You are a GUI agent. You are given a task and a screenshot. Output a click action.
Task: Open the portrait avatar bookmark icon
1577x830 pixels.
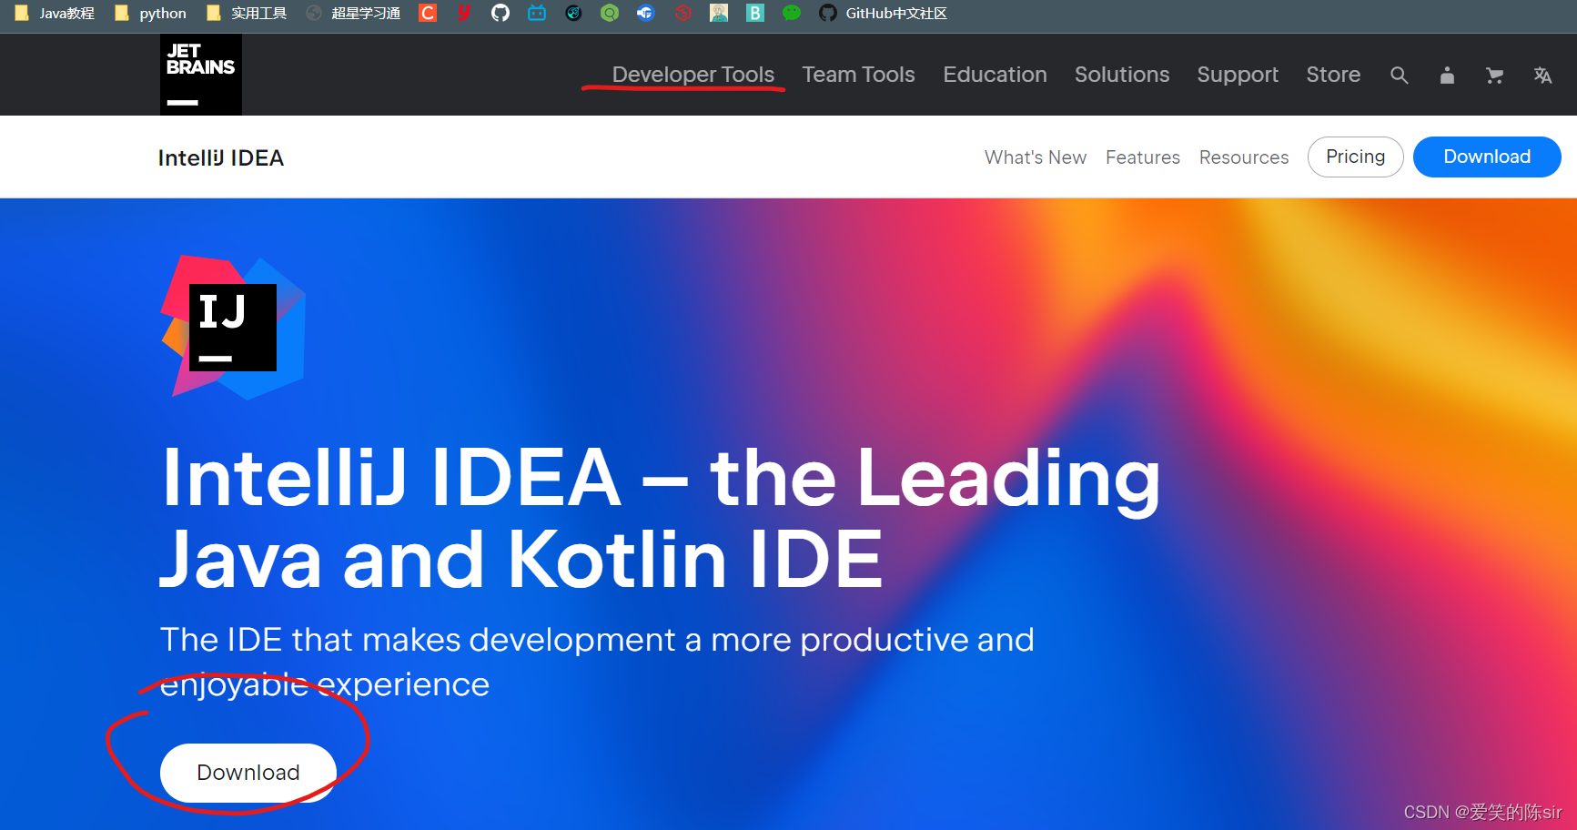[x=719, y=13]
